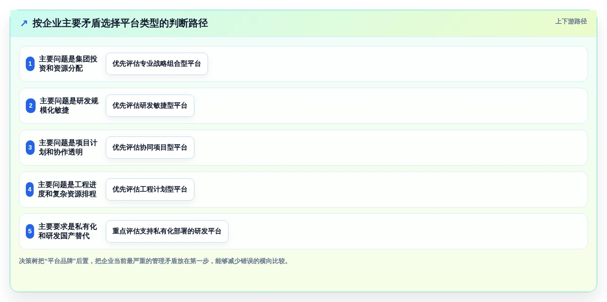Click text 主要问题是工程进度和复杂资源排程
This screenshot has width=607, height=302.
tap(67, 189)
